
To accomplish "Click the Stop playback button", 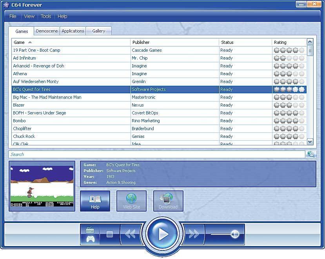I will point(110,234).
